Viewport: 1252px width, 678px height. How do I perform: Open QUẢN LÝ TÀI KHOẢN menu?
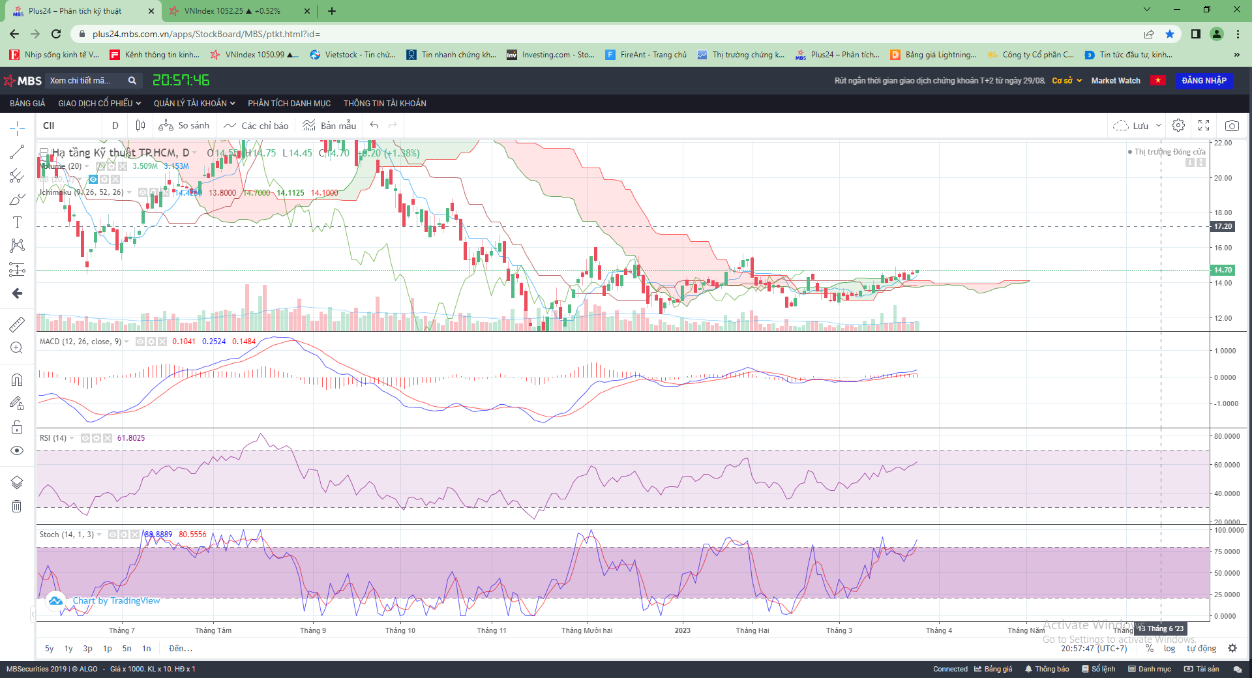click(194, 104)
